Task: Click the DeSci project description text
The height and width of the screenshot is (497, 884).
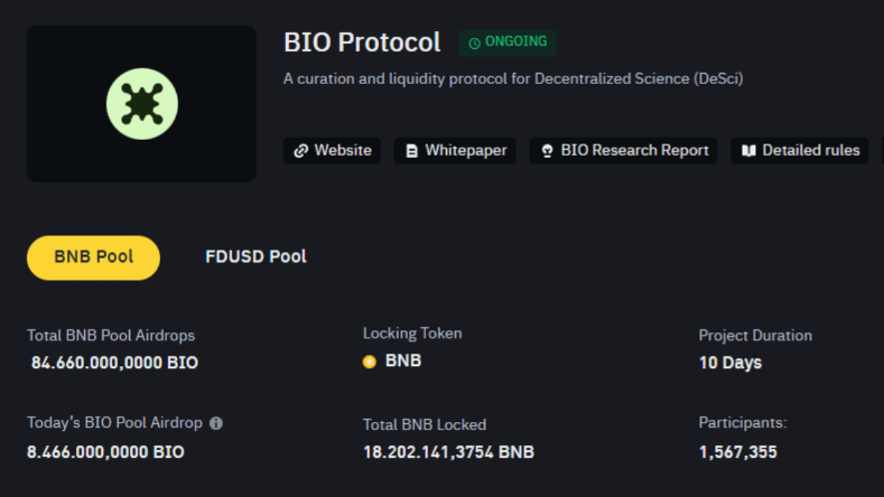Action: (514, 79)
